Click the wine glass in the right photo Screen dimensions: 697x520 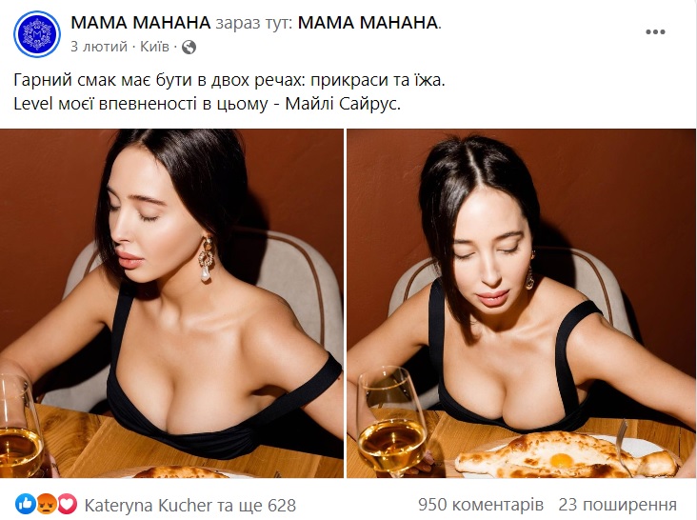tap(392, 420)
